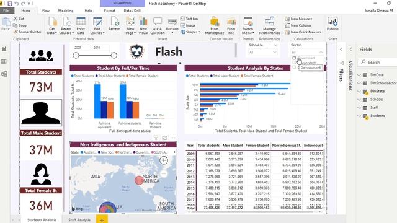Click the filter icon on map visual
Image resolution: width=397 pixels, height=223 pixels.
(156, 138)
